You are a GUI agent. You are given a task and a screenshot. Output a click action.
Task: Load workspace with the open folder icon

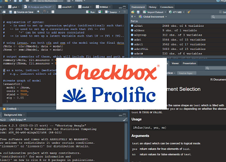133,12
